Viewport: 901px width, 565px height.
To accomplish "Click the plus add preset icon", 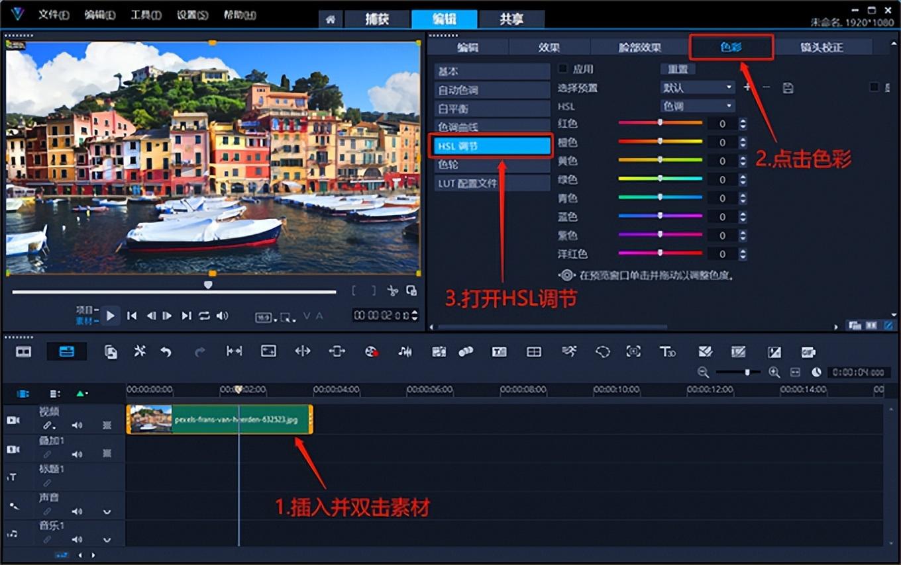I will [747, 87].
